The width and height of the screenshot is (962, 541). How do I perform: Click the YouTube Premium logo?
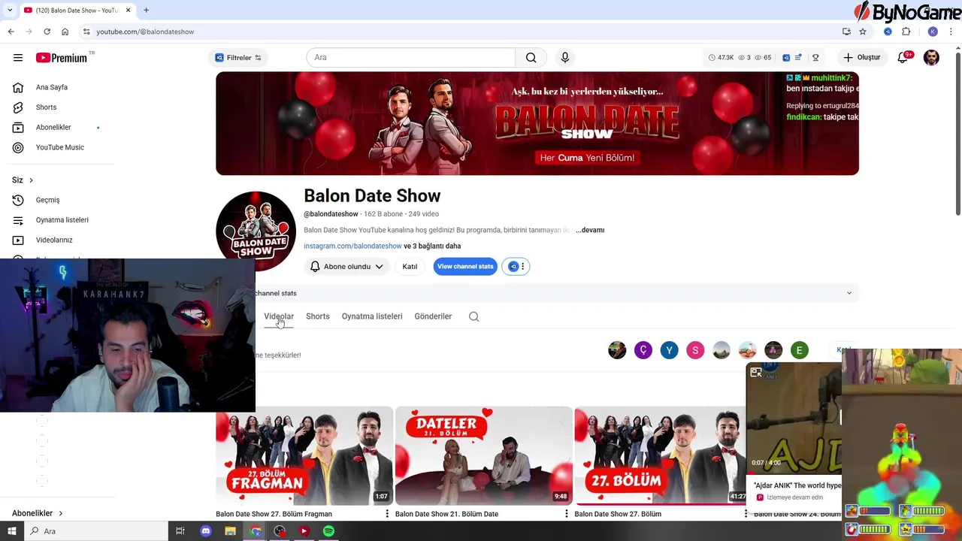[x=62, y=58]
